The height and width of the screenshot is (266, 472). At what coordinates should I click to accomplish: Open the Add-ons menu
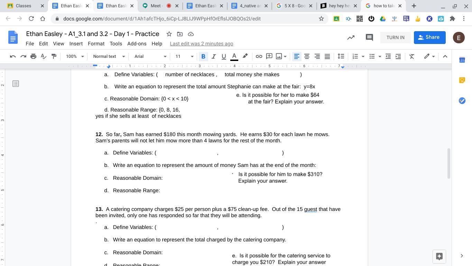pos(137,44)
